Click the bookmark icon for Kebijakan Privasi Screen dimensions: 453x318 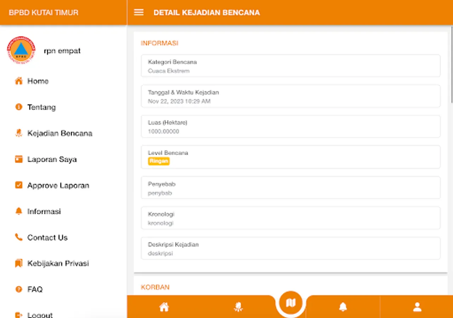pyautogui.click(x=18, y=263)
